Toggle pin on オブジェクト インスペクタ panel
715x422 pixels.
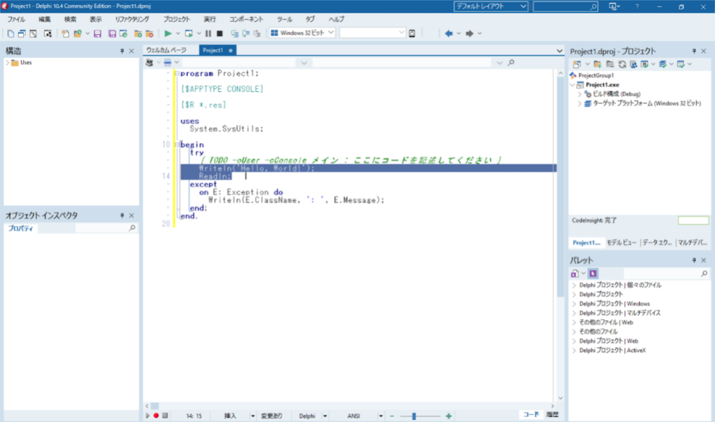click(x=121, y=216)
